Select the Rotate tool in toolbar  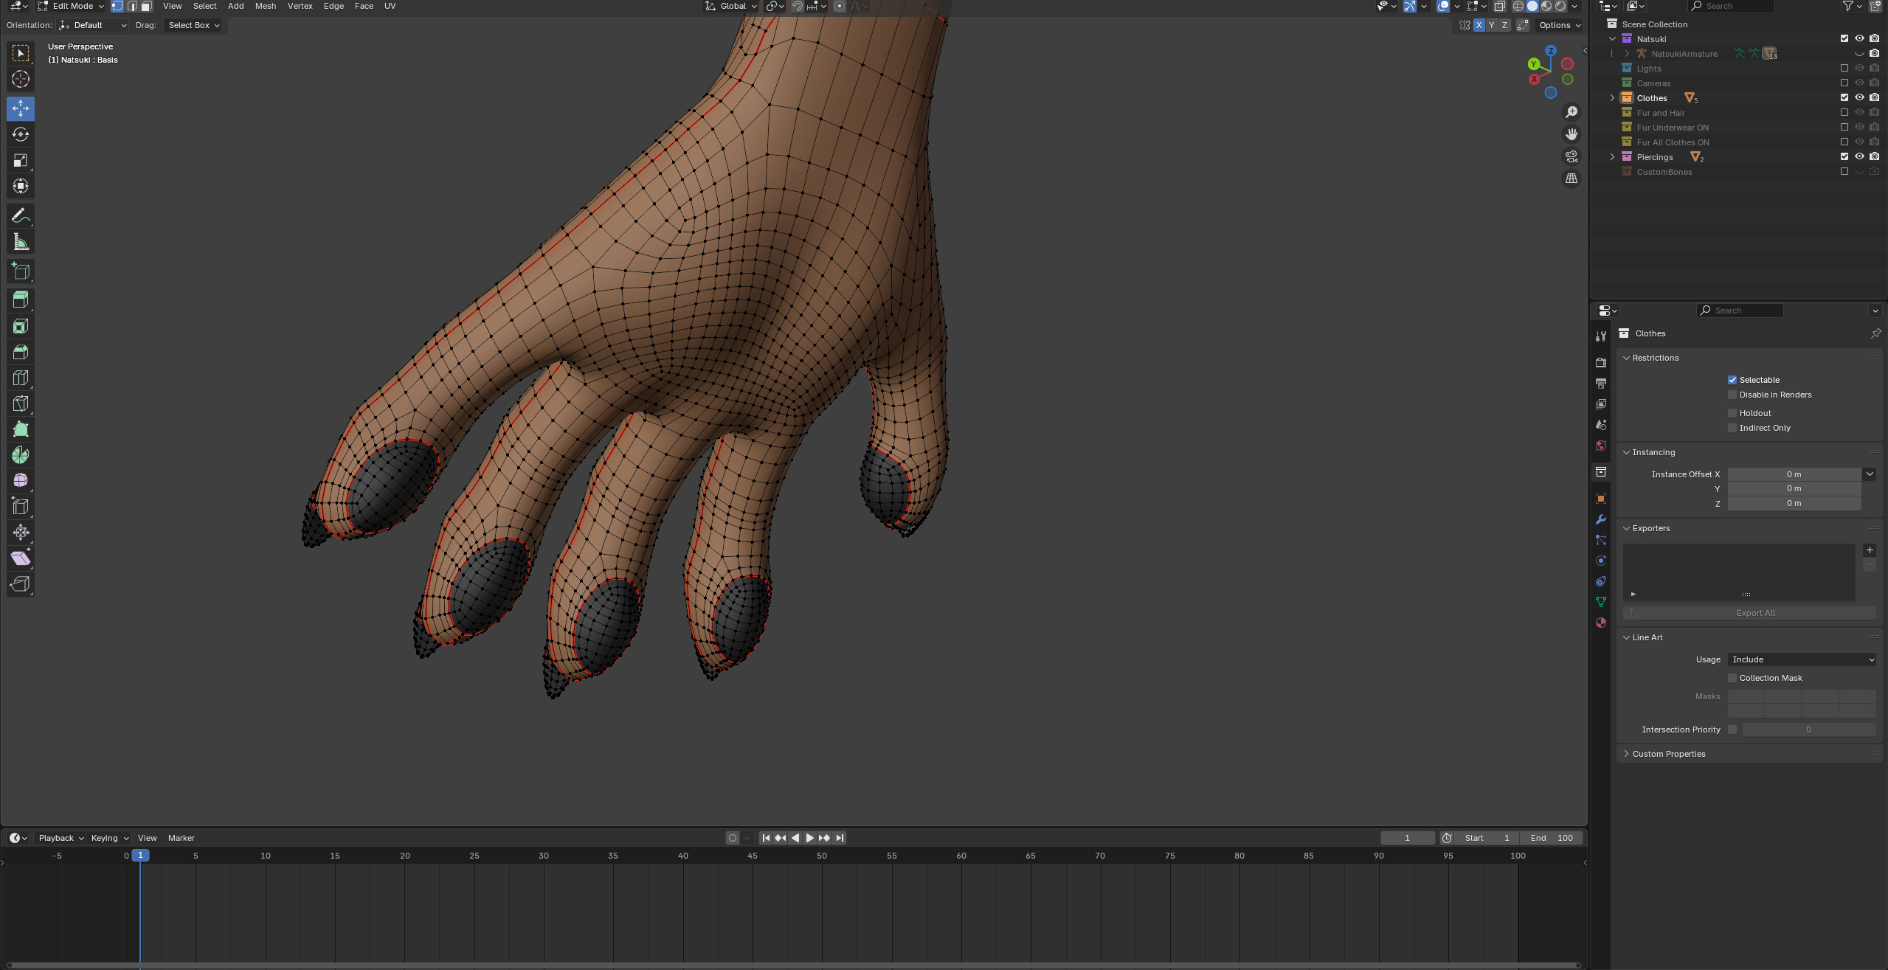(x=21, y=134)
